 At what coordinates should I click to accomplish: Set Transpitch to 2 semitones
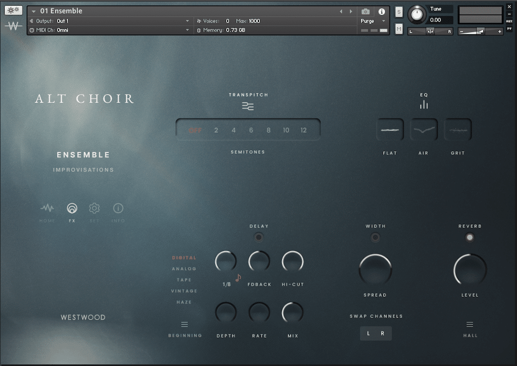point(216,131)
